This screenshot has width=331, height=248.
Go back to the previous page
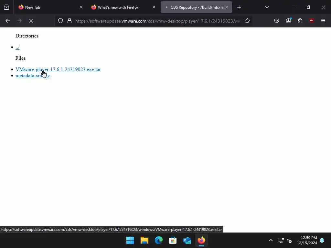coord(8,21)
